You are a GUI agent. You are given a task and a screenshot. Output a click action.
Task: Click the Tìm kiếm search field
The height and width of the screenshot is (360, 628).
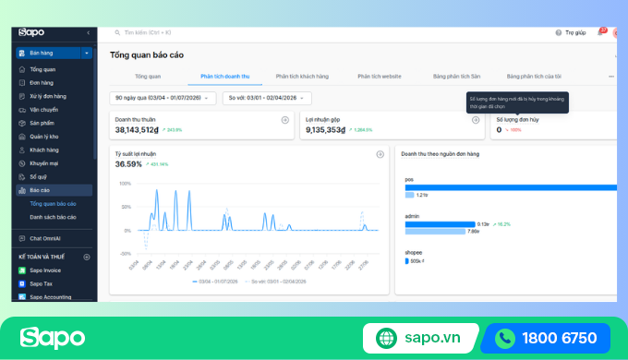[x=148, y=33]
